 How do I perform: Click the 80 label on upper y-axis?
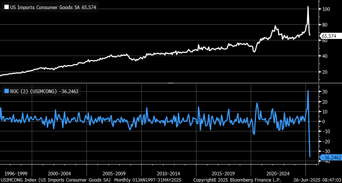pos(325,25)
